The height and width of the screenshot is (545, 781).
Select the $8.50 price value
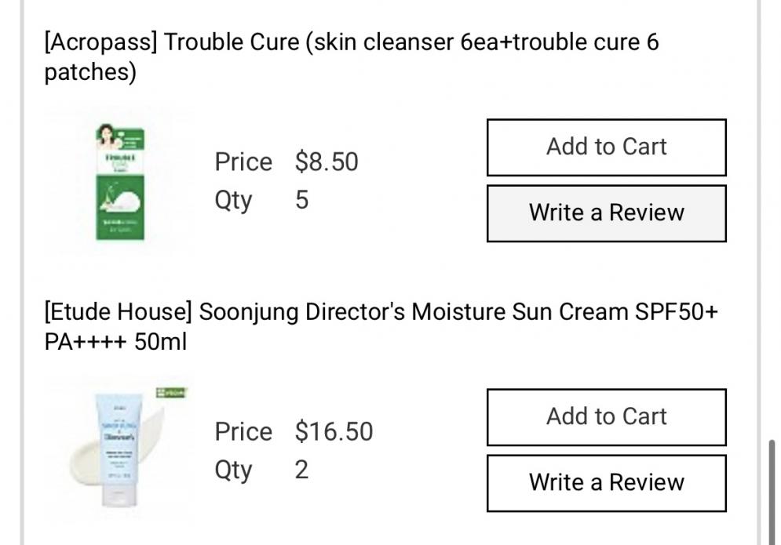(327, 162)
